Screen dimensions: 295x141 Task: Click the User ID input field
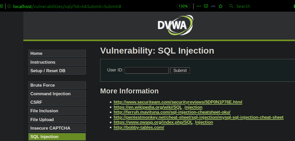coord(147,70)
